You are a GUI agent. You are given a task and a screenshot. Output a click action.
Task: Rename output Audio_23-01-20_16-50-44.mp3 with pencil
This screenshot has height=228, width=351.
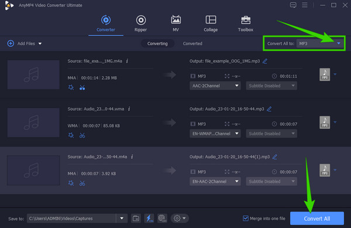(x=269, y=109)
